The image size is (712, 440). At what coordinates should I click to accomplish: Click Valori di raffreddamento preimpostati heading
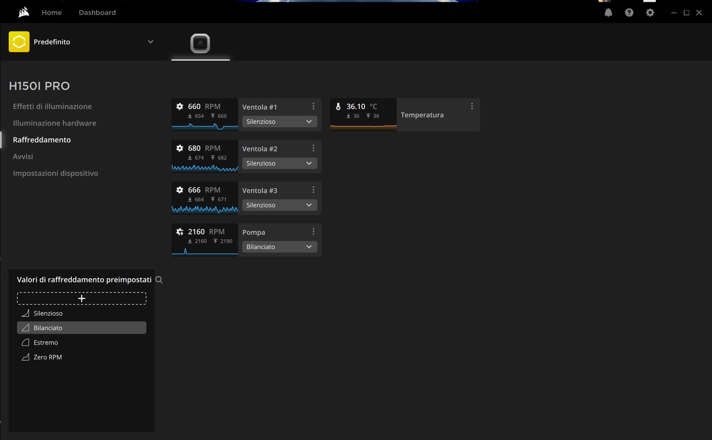point(84,280)
